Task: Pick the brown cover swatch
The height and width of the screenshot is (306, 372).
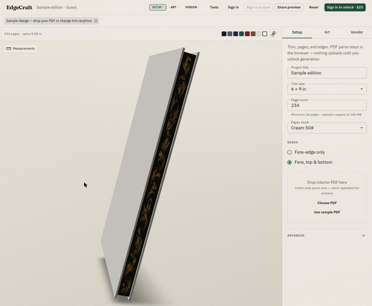Action: click(x=253, y=34)
